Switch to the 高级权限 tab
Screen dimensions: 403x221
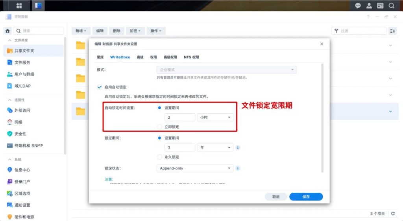coord(170,57)
